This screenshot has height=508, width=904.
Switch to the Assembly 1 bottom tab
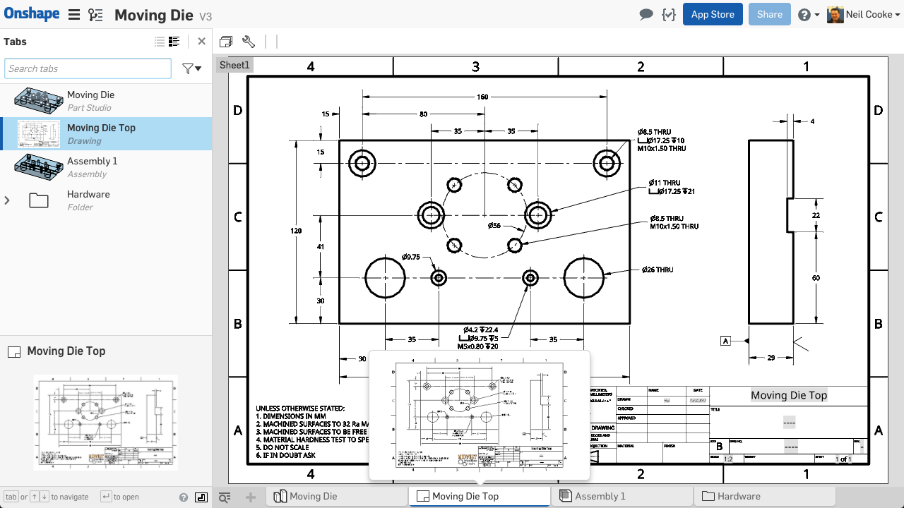point(622,497)
